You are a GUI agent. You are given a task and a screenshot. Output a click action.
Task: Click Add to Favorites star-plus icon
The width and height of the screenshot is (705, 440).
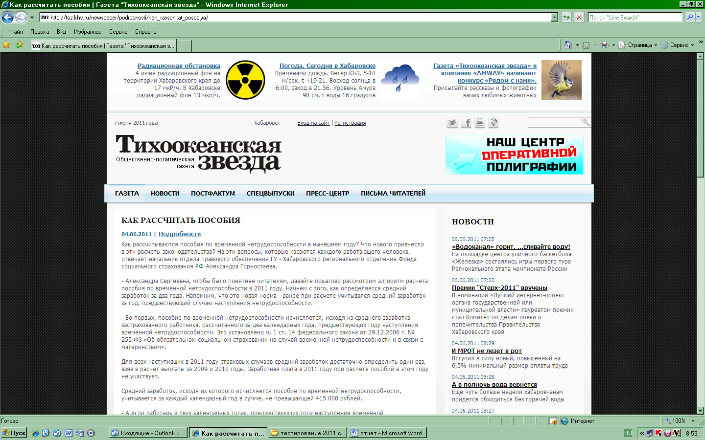pos(20,45)
